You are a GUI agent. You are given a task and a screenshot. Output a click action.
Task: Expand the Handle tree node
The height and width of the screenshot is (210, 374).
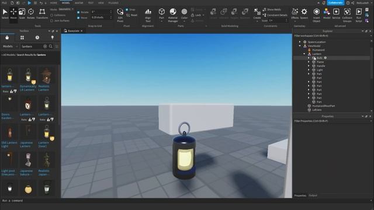click(x=309, y=66)
